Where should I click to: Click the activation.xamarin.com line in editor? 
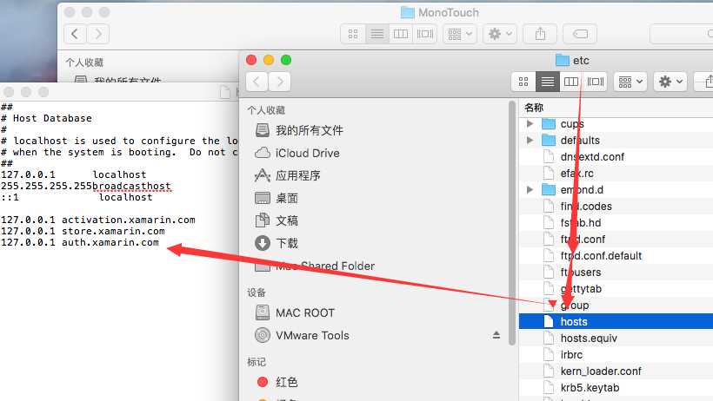(x=98, y=220)
